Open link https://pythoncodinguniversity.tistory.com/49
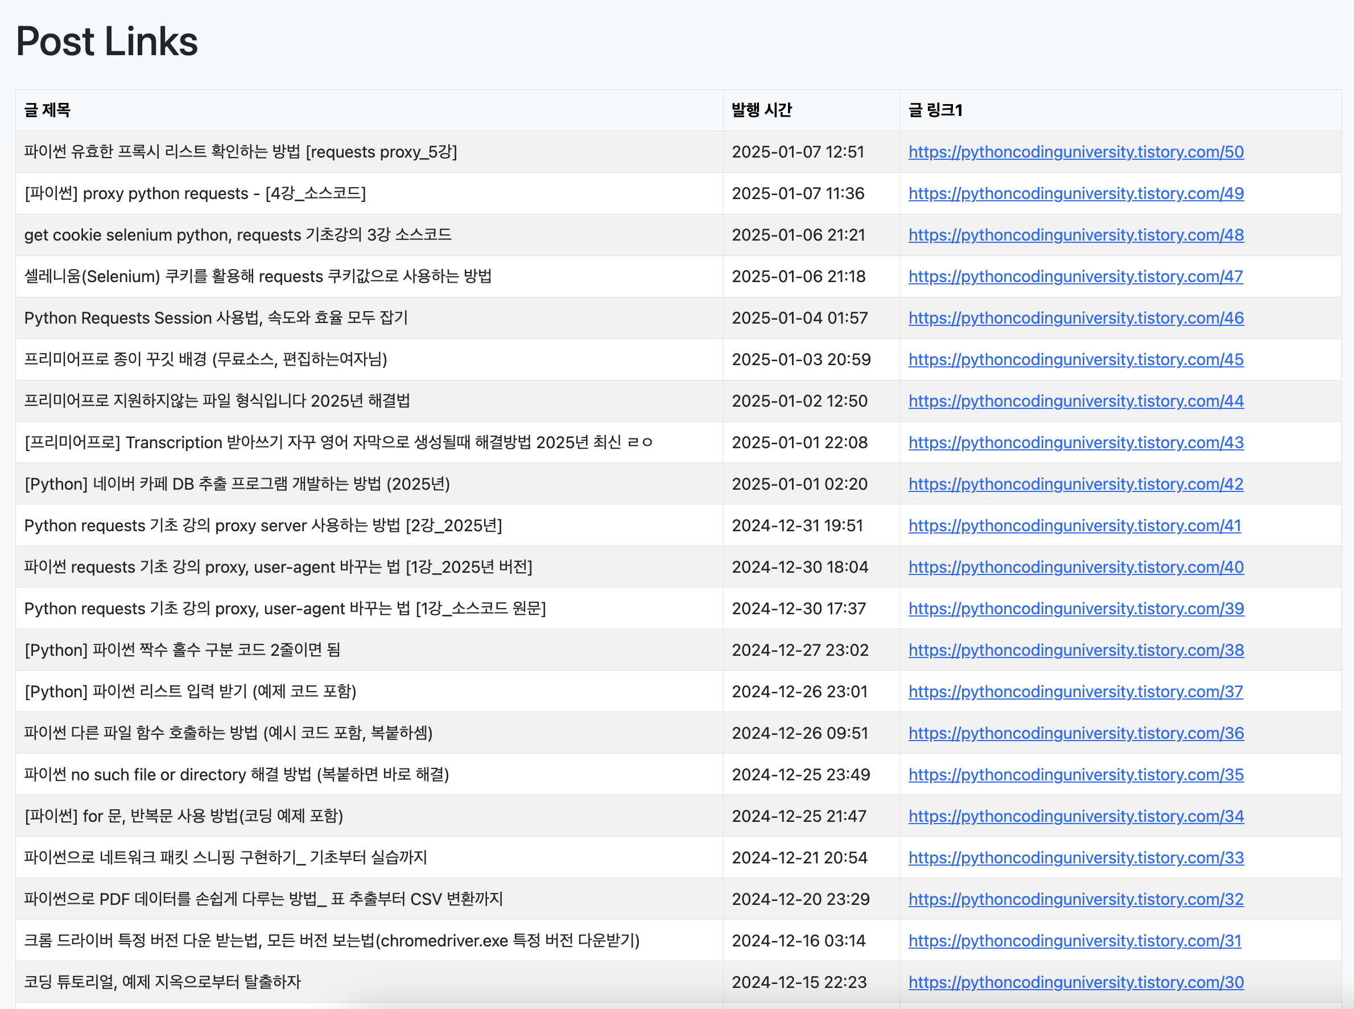This screenshot has height=1009, width=1354. (1075, 193)
